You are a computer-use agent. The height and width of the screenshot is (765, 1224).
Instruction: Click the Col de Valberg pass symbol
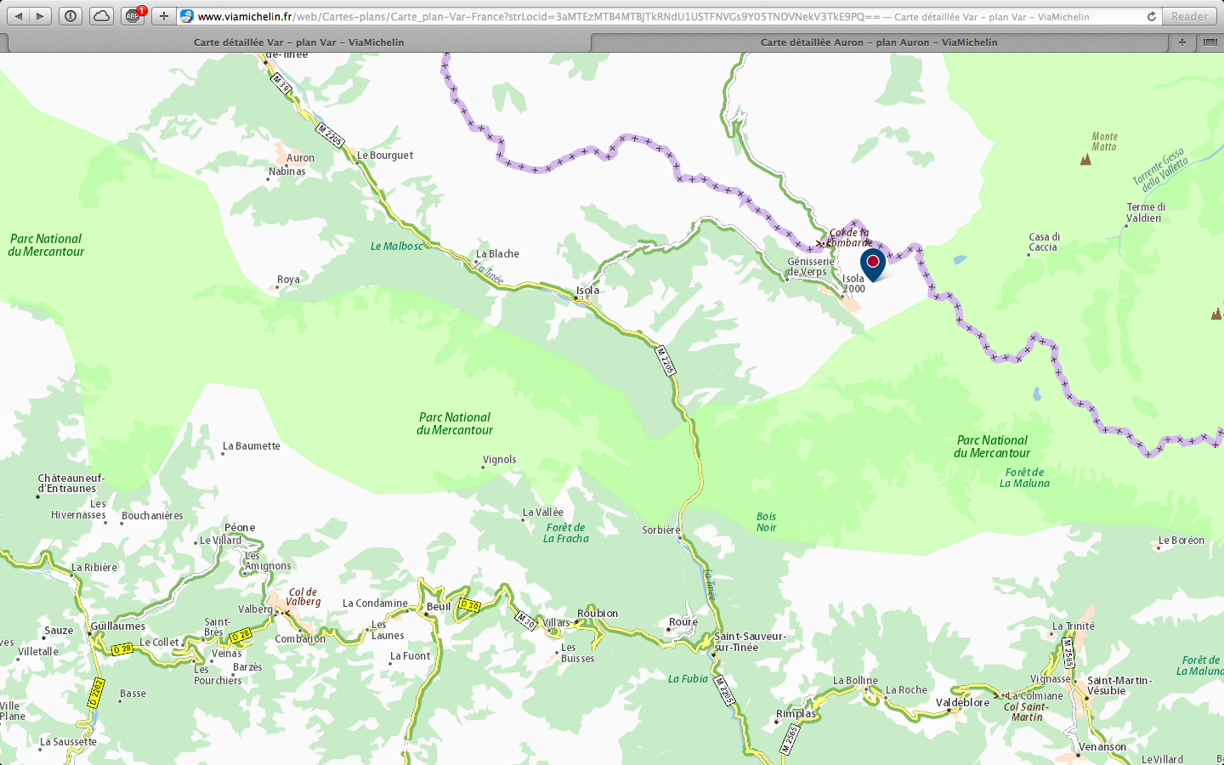click(286, 612)
